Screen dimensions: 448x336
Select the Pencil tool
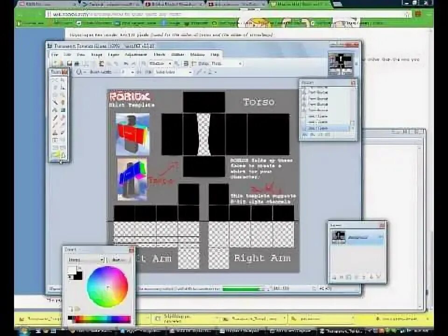(55, 125)
